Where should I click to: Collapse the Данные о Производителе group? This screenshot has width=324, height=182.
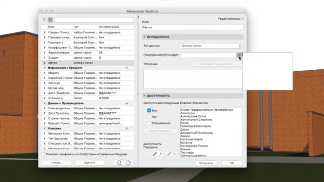(45, 103)
